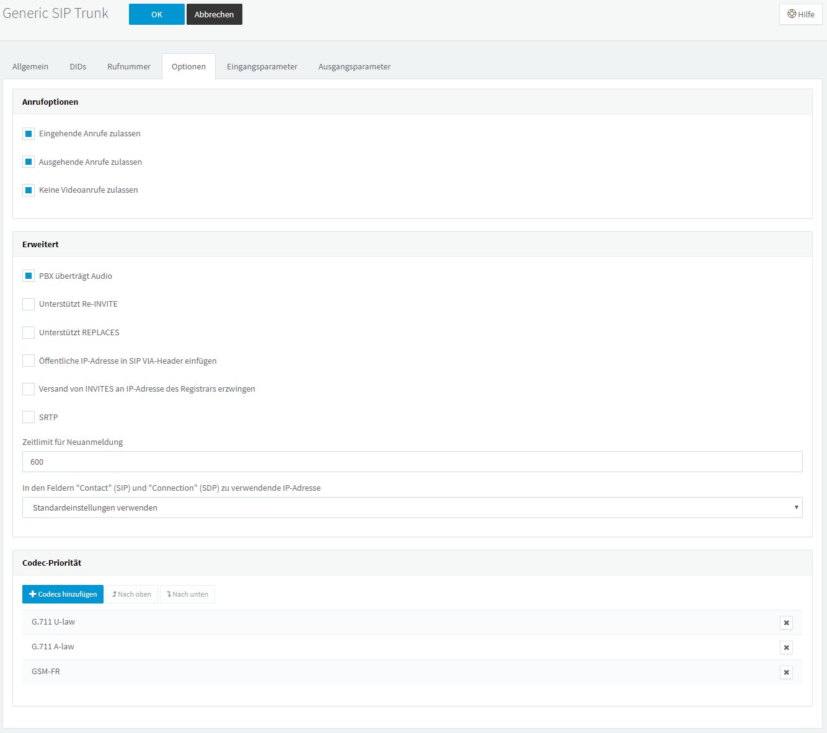Check Versand von INVITES erzwingen option

29,389
